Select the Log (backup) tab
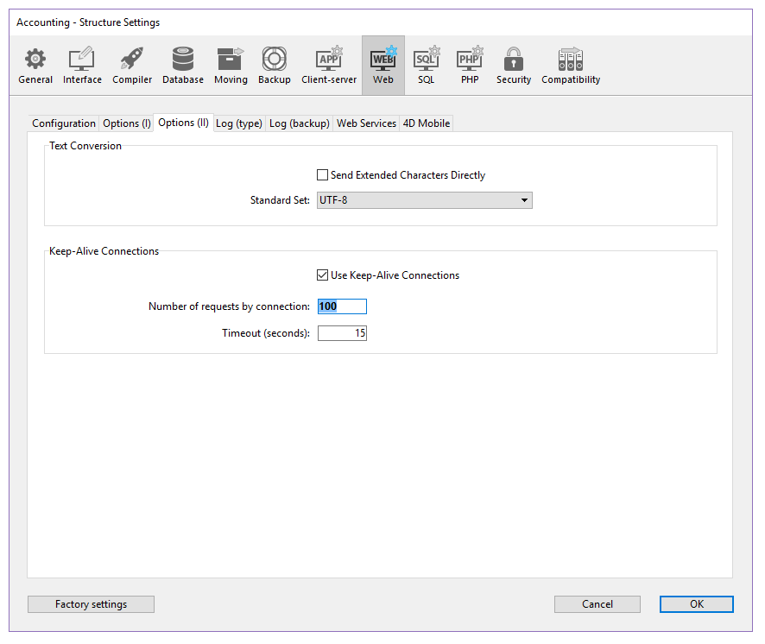The height and width of the screenshot is (644, 765). [x=299, y=123]
